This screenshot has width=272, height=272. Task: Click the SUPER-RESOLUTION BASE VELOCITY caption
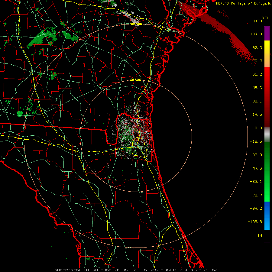click(95, 270)
